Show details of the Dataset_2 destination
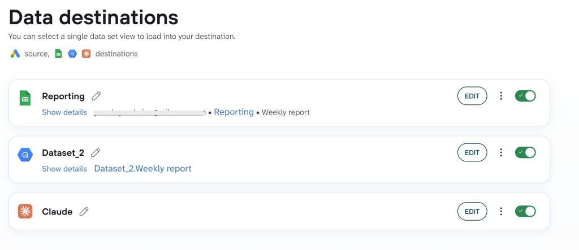The image size is (579, 250). click(64, 169)
